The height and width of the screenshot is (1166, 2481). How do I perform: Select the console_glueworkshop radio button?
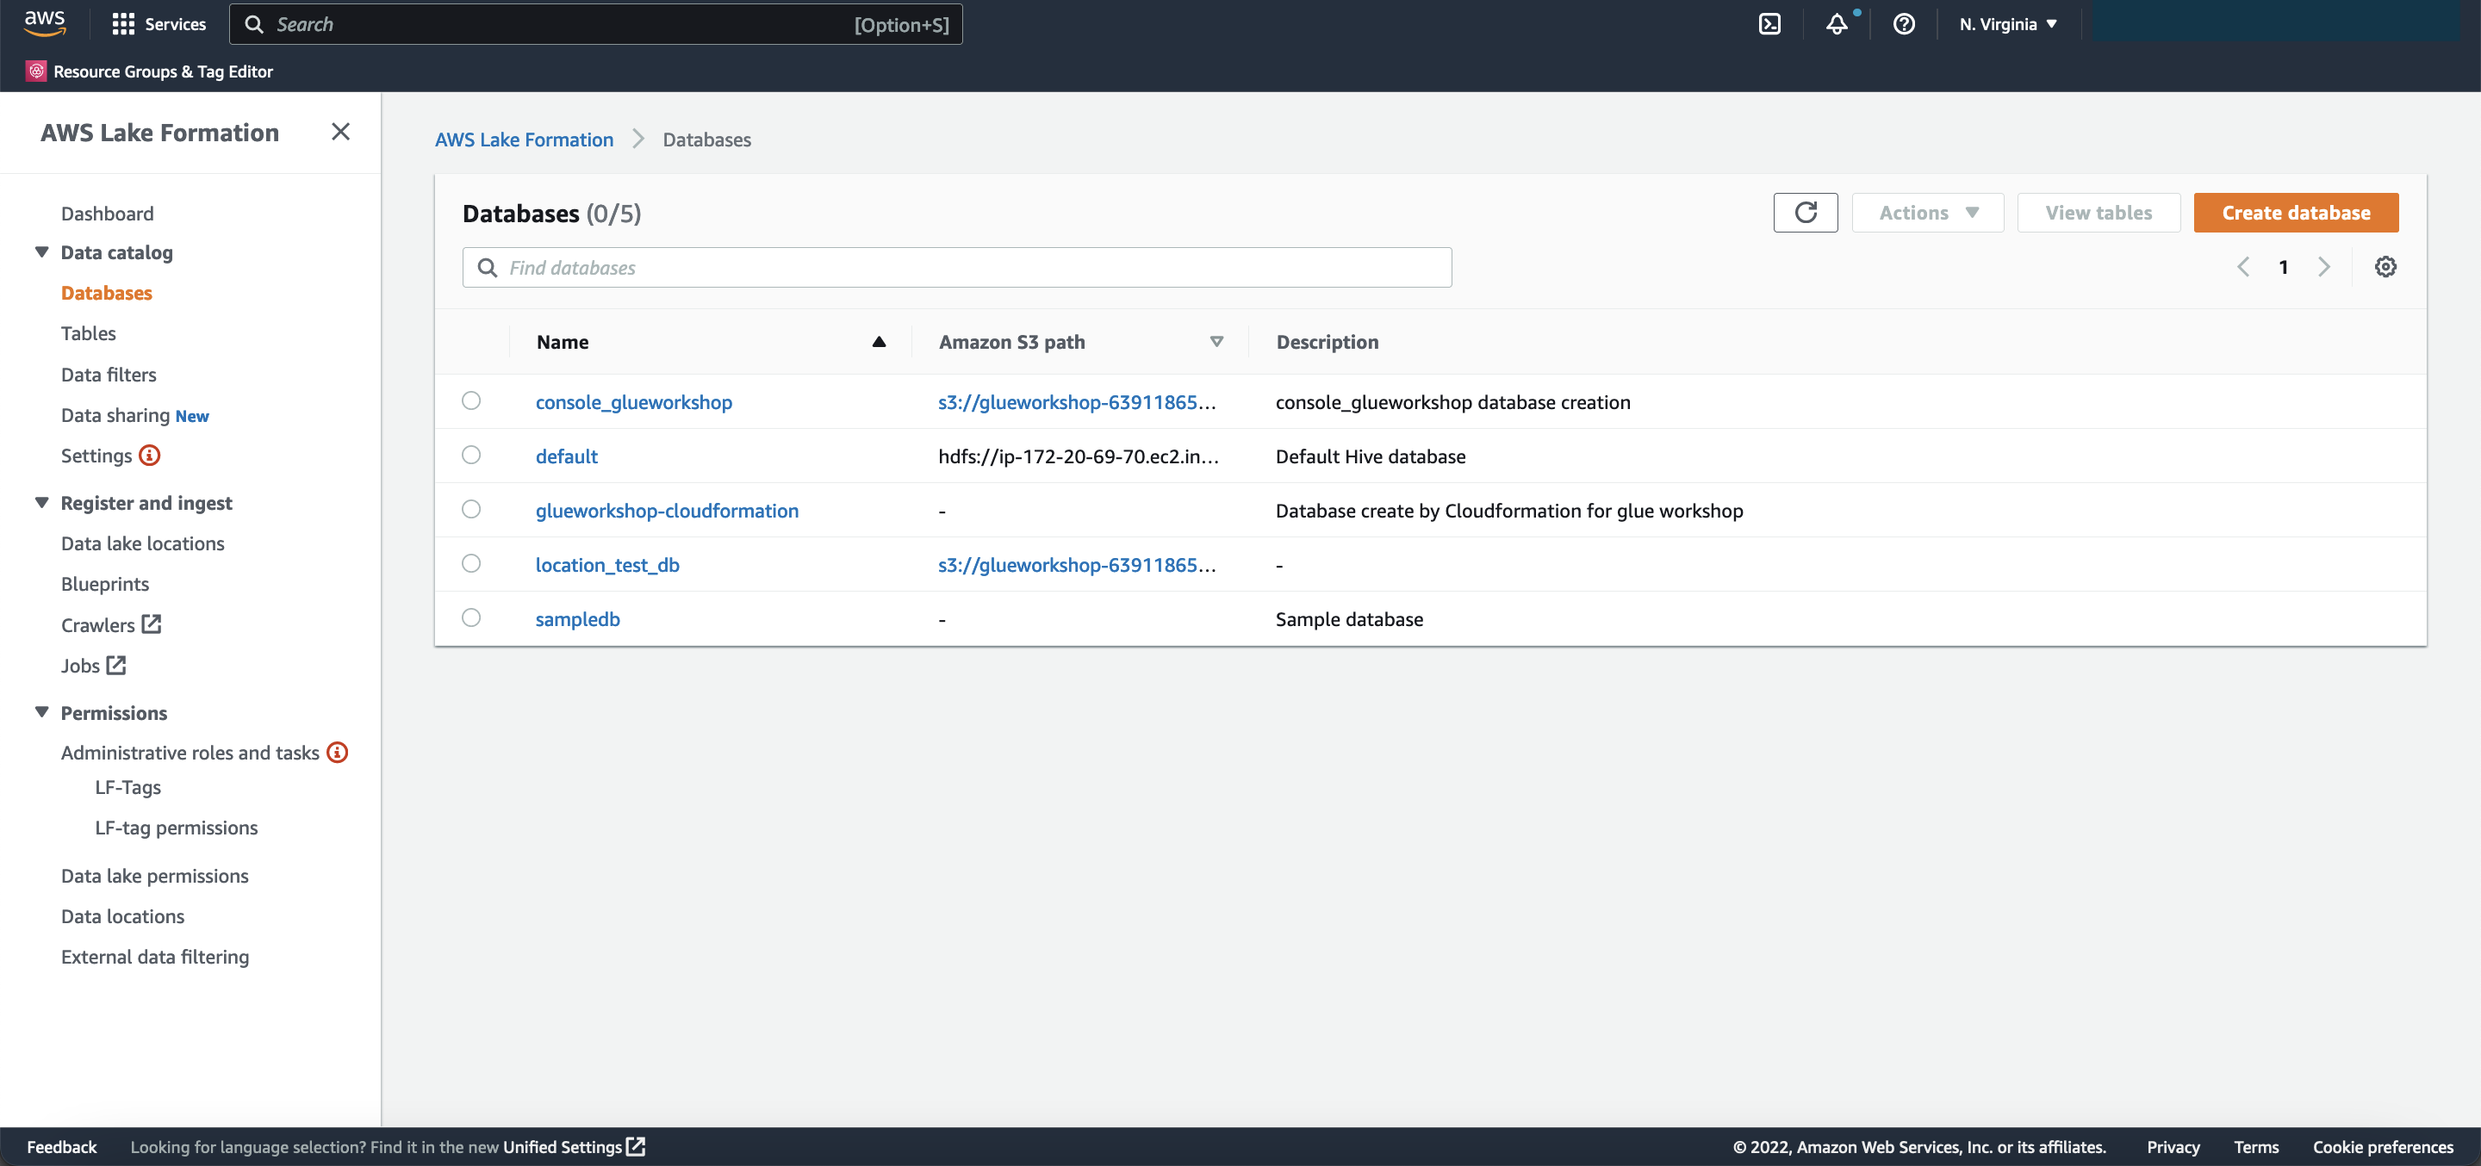point(471,400)
